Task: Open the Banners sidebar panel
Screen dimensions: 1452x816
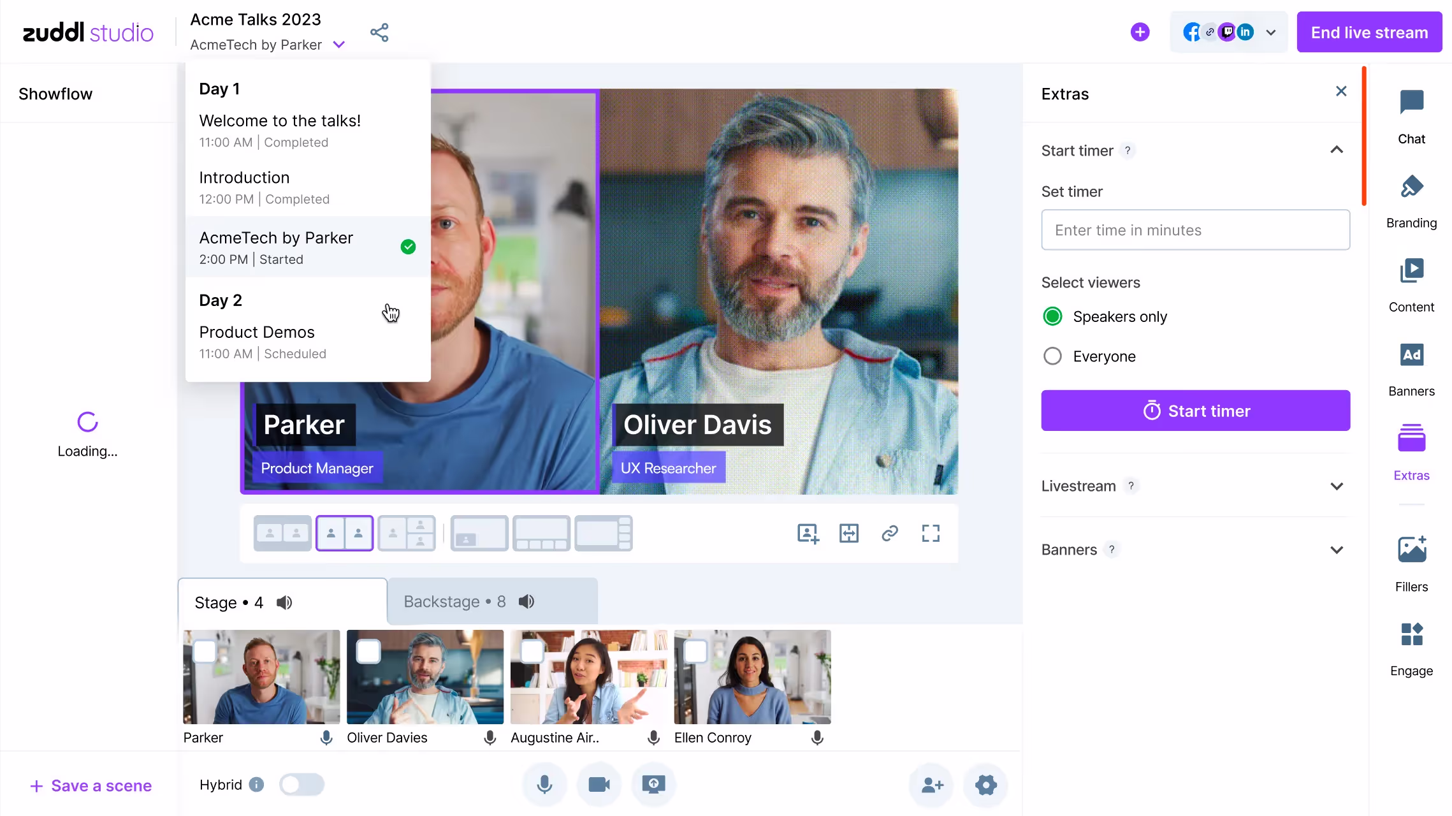Action: point(1411,369)
